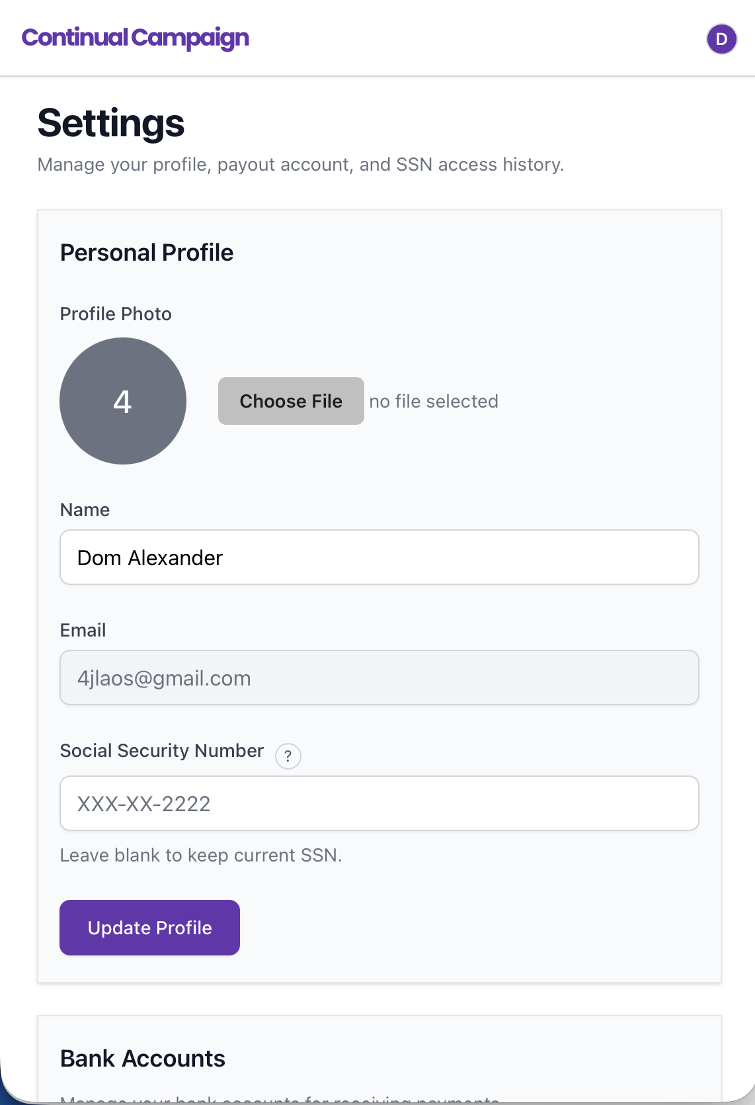755x1105 pixels.
Task: Select the Choose File button for profile photo
Action: pyautogui.click(x=290, y=401)
